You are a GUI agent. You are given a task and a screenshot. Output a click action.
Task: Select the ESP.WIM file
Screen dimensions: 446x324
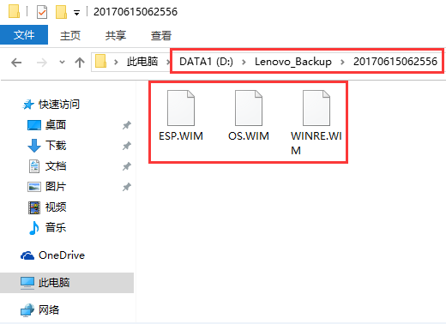tap(181, 116)
